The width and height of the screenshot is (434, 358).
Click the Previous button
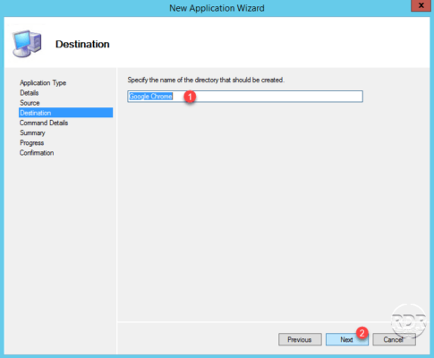300,339
